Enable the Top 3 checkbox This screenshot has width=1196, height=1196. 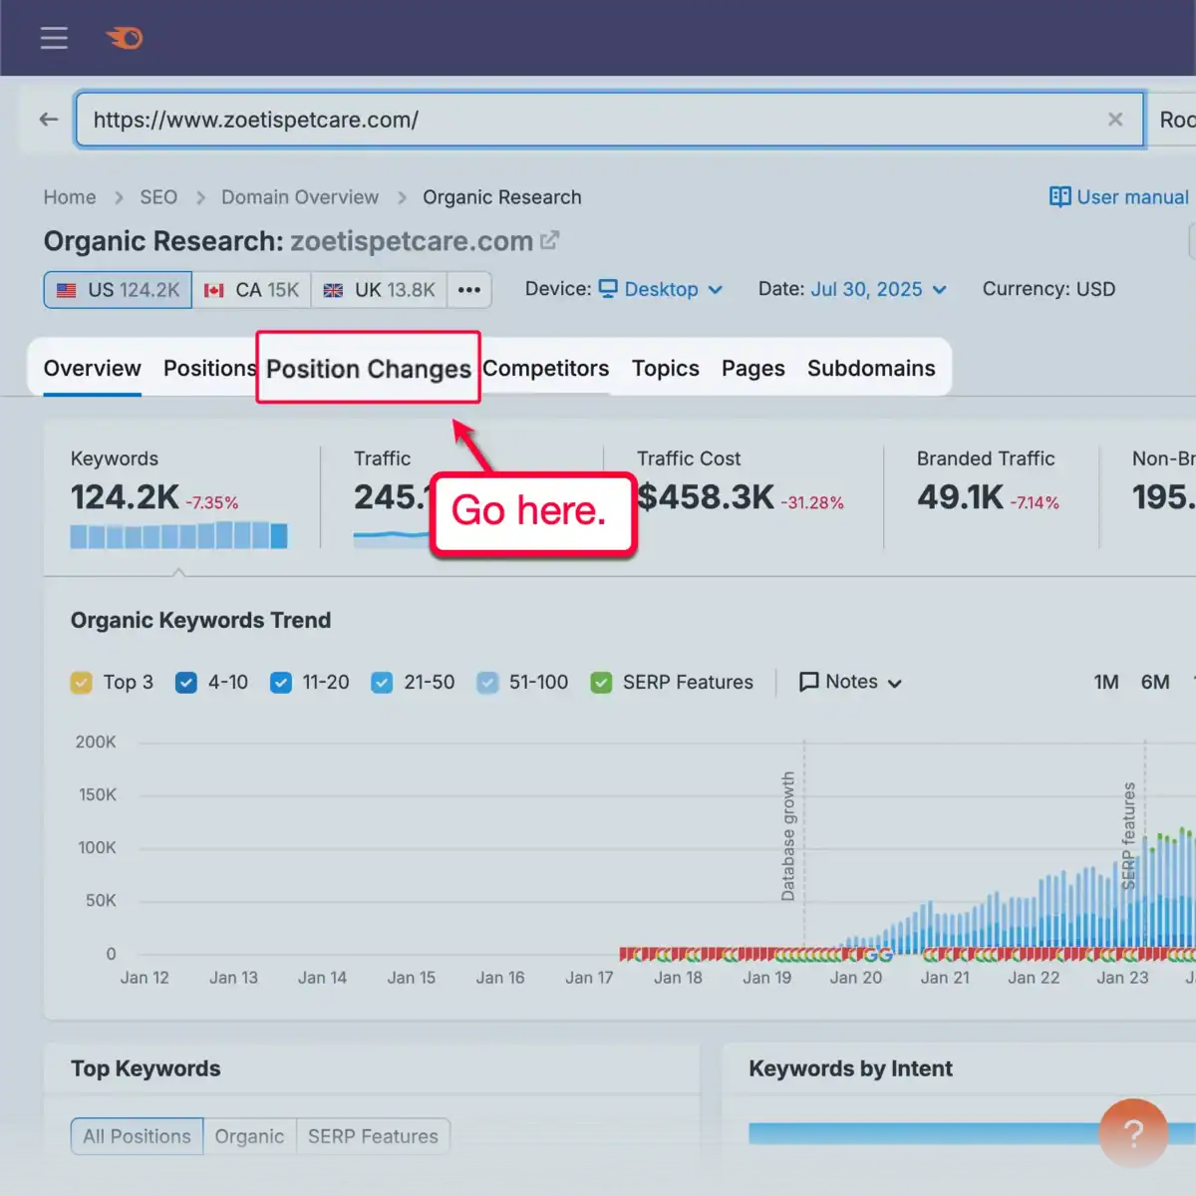coord(82,683)
